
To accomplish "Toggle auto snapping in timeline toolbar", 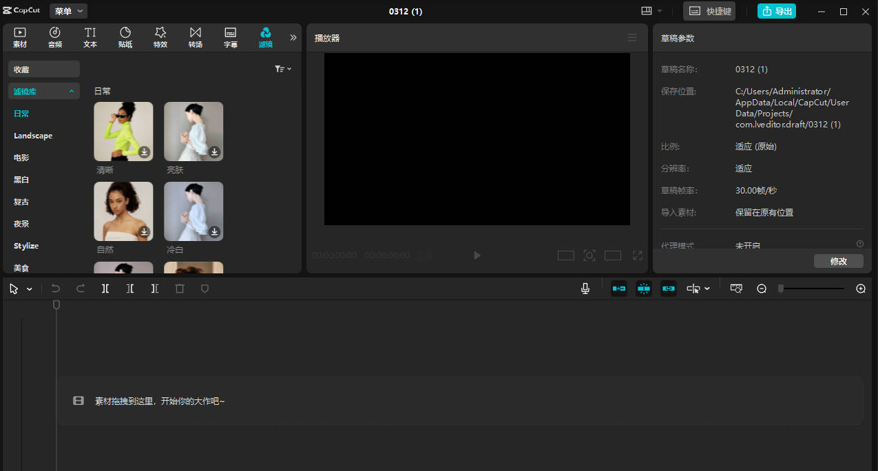I will (643, 289).
